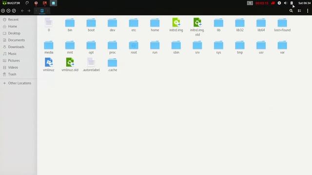This screenshot has width=312, height=175.
Task: Select the root drive location in the path bar
Action: 42,11
